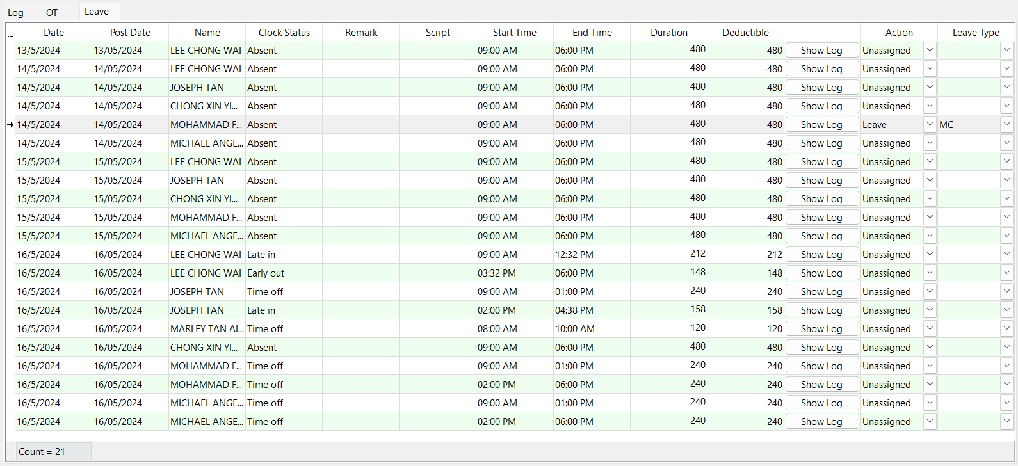Open the Leave Type dropdown showing MC

(1006, 125)
